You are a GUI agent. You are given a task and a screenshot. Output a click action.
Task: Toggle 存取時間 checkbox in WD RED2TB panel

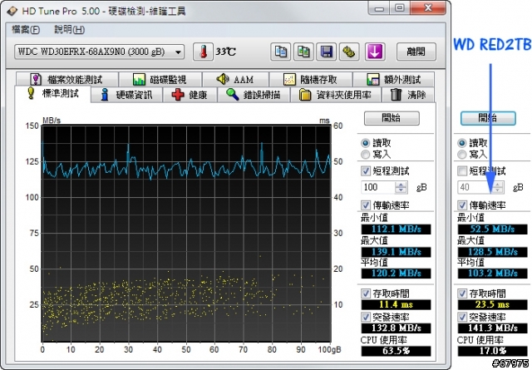(462, 294)
